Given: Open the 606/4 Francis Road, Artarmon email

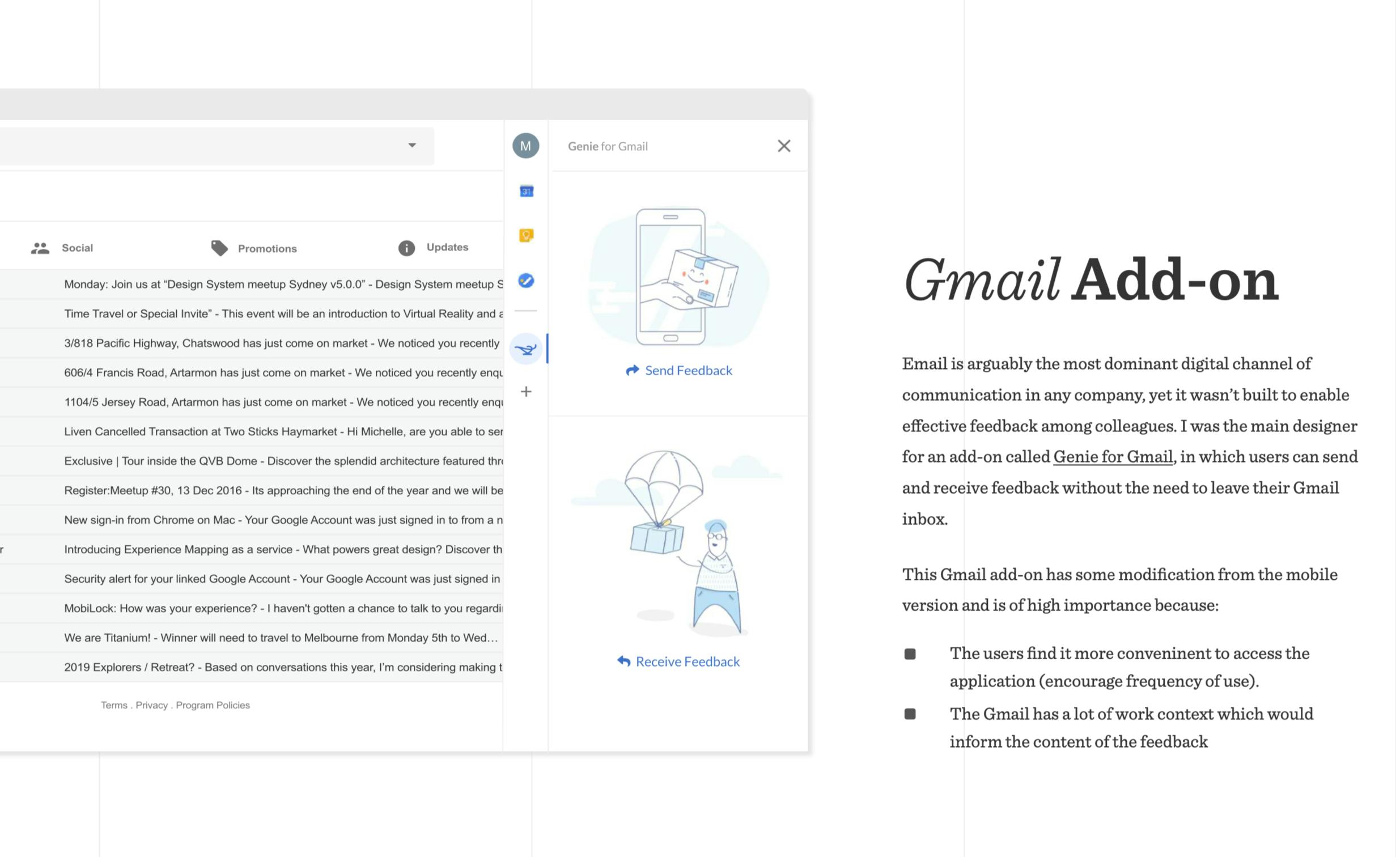Looking at the screenshot, I should 252,373.
